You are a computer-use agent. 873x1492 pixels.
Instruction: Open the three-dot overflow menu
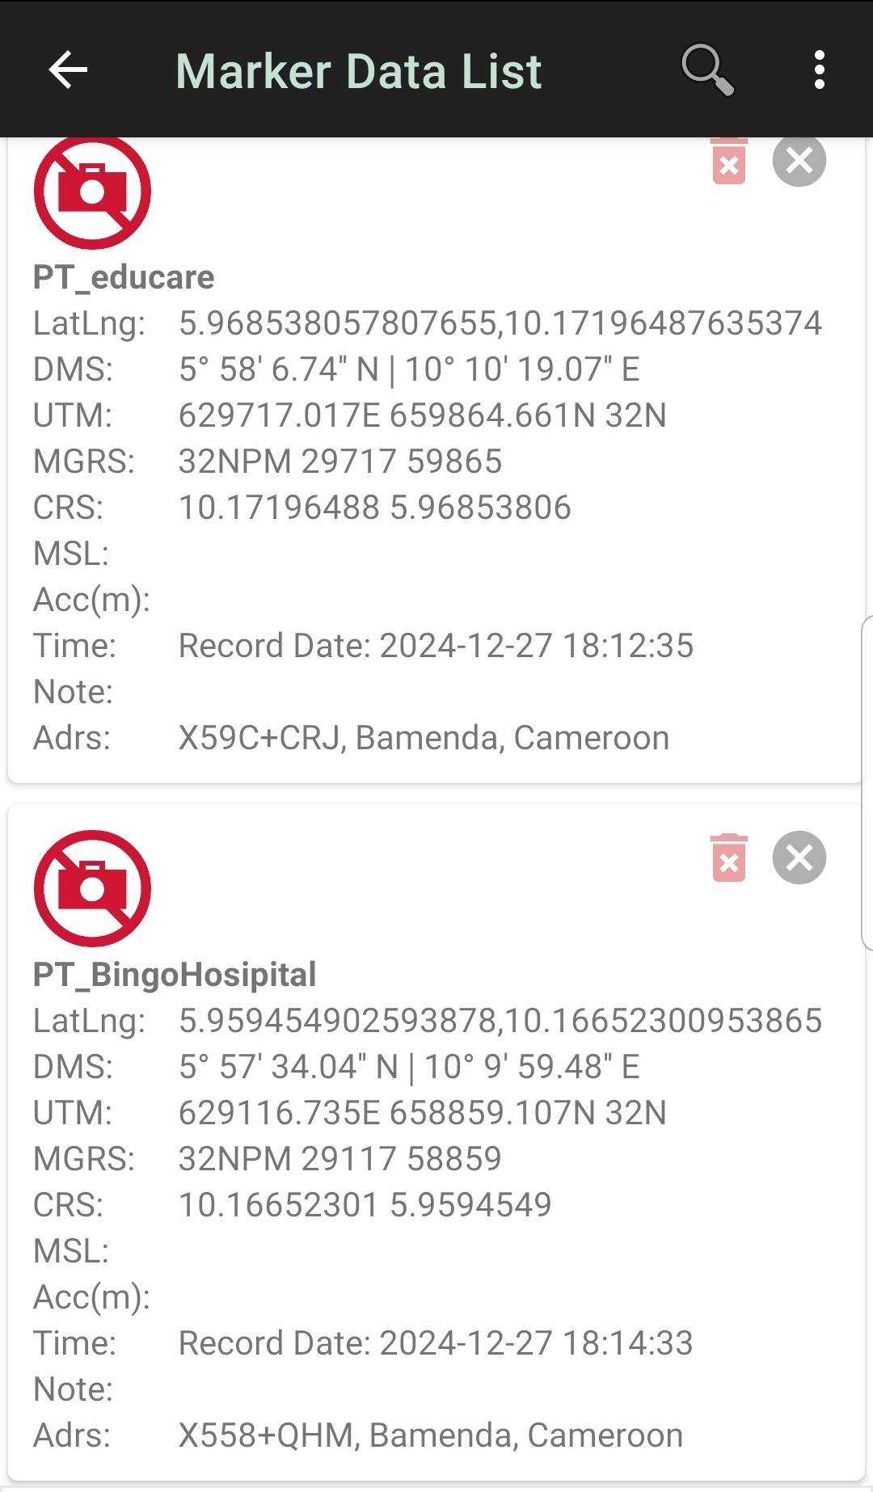819,70
